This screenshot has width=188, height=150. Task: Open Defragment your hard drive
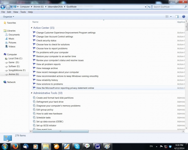point(50,102)
